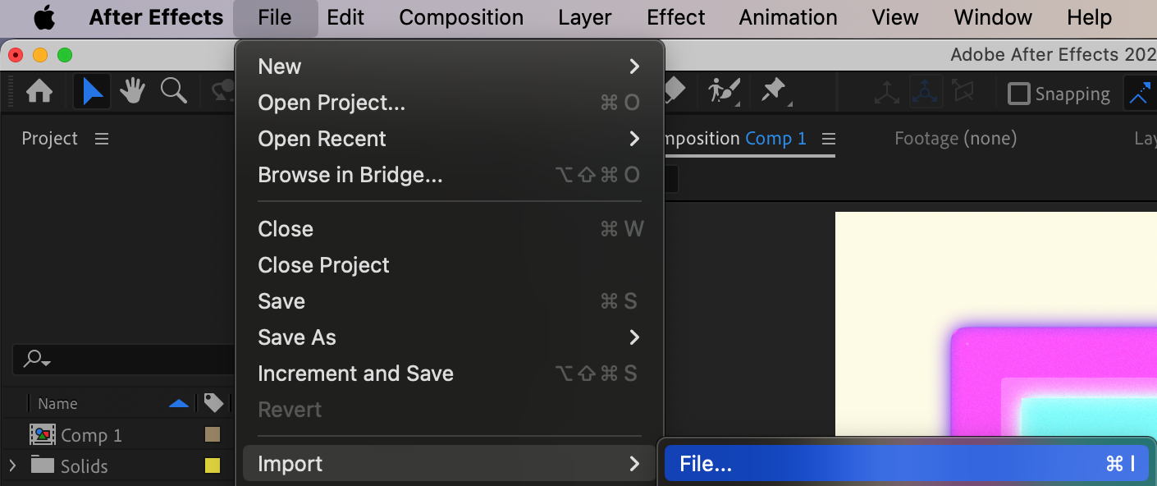Select the Puppet Pin tool
The image size is (1157, 486).
click(x=774, y=91)
